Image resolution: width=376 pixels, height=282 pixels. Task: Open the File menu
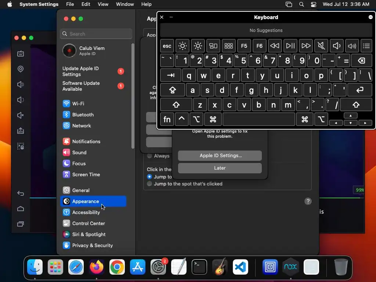(70, 4)
